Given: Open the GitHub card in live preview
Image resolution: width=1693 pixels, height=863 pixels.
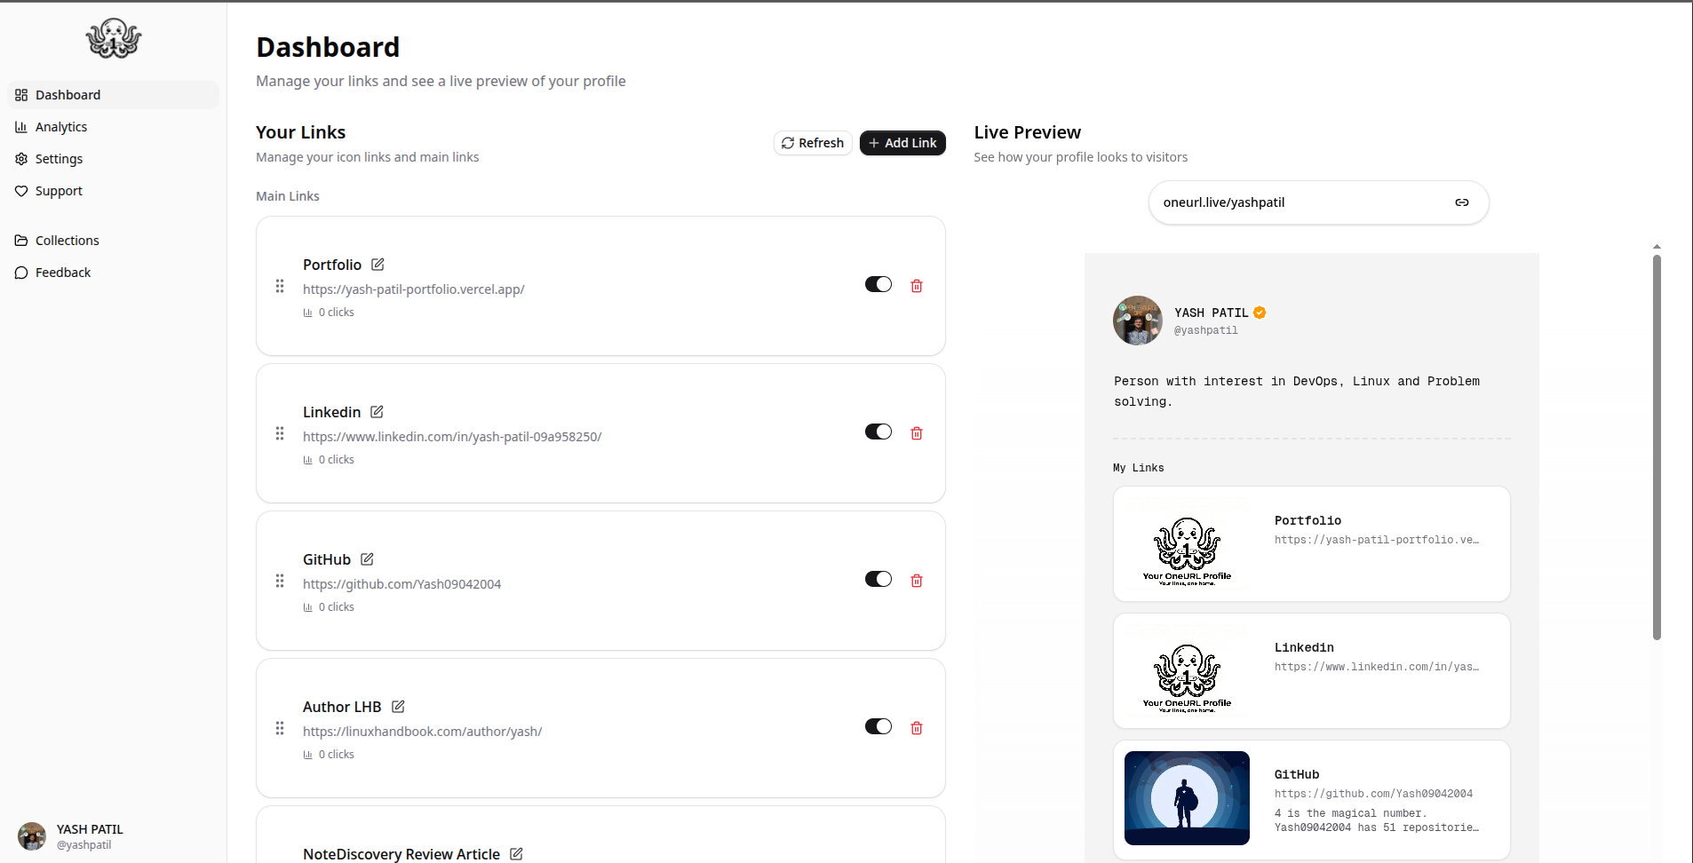Looking at the screenshot, I should click(x=1311, y=800).
